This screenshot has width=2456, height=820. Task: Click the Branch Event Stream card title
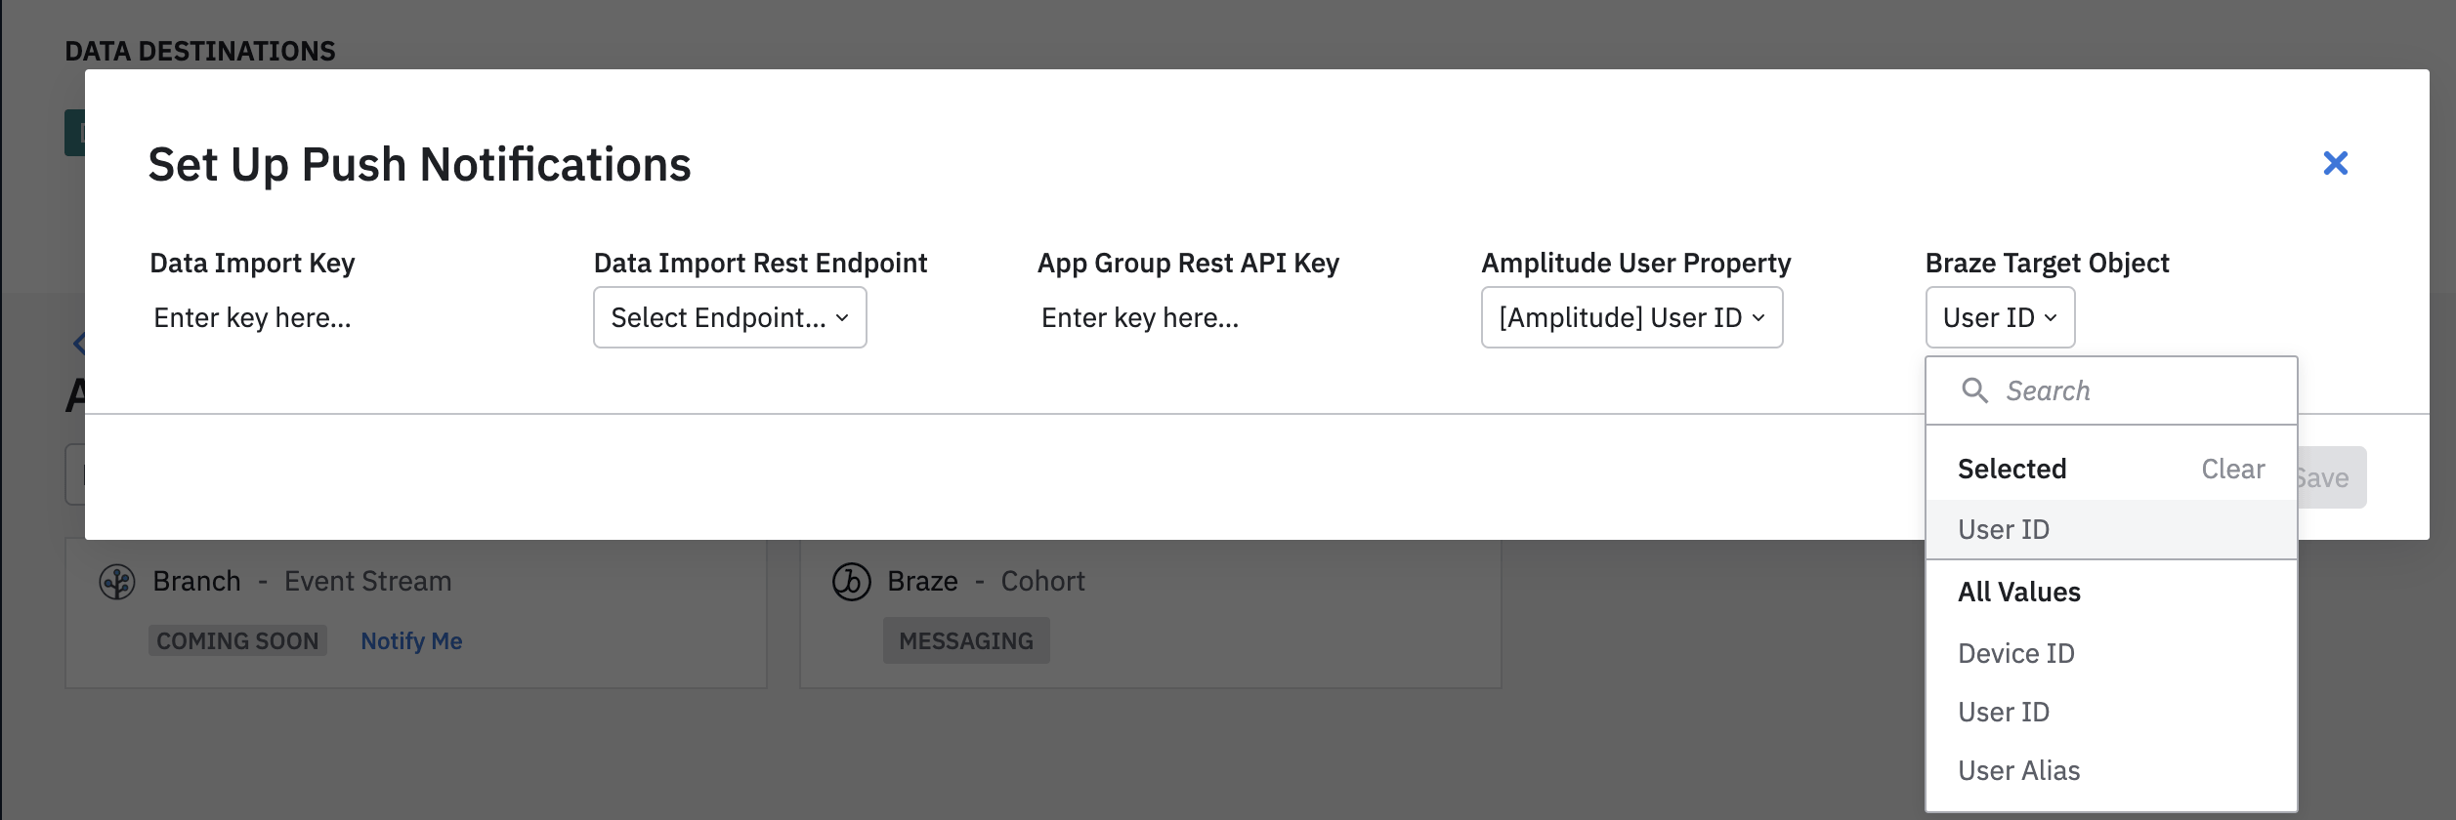click(302, 582)
